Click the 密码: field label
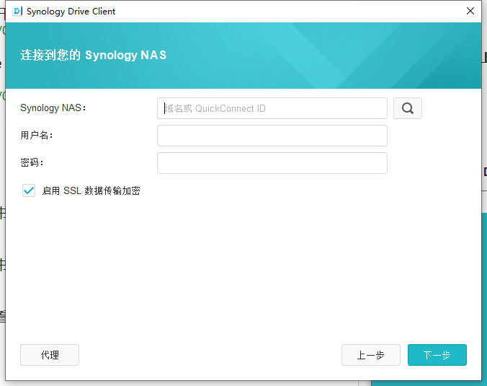This screenshot has width=487, height=386. click(x=32, y=163)
